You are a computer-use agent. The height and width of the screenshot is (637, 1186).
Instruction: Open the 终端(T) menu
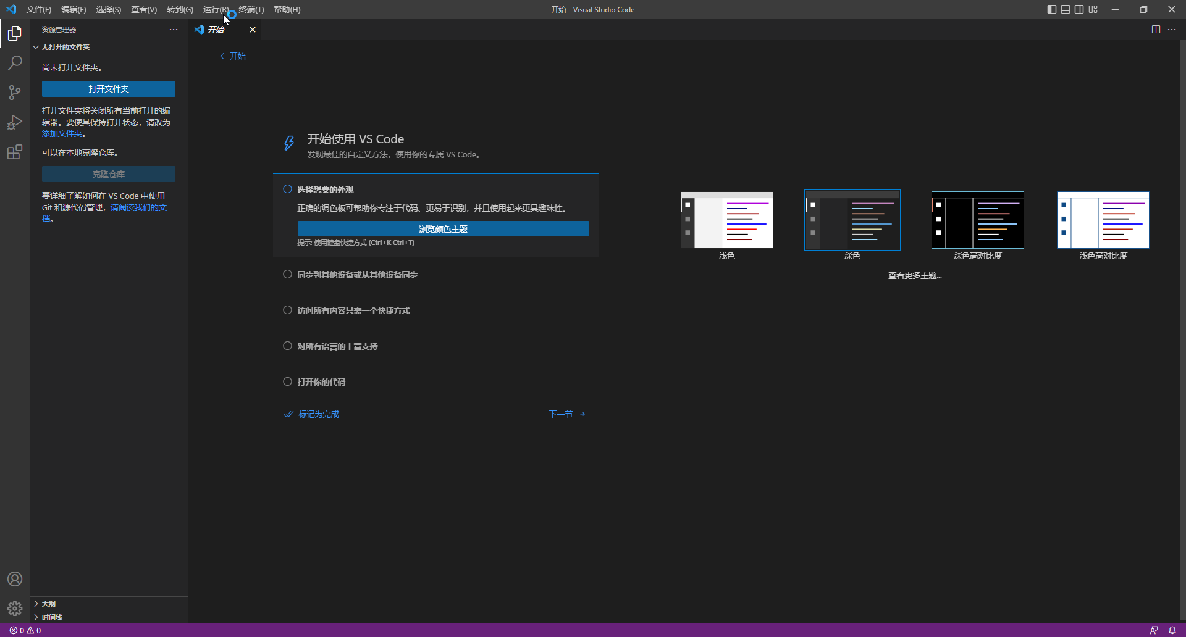point(251,10)
